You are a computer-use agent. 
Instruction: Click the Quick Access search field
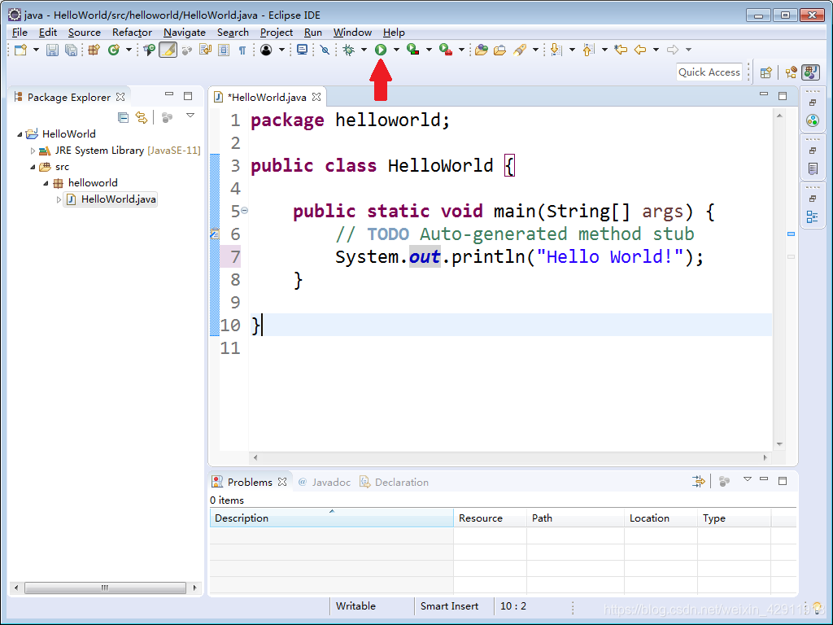point(709,72)
